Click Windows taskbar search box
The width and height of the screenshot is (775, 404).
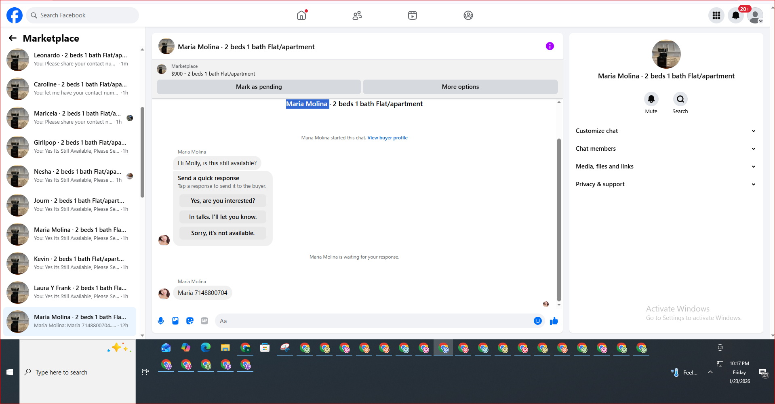[78, 372]
